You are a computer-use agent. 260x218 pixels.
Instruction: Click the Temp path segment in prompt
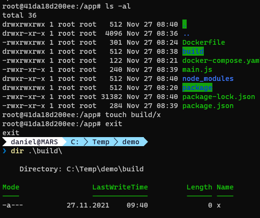tap(101, 142)
